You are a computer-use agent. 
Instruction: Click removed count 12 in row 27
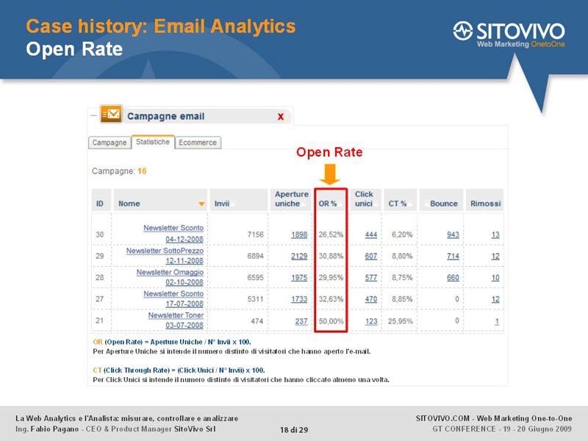click(495, 299)
